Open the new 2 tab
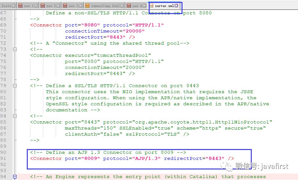Screen dimensions: 298x180 [51, 6]
